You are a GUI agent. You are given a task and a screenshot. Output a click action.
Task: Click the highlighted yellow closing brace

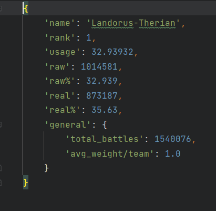pos(26,183)
